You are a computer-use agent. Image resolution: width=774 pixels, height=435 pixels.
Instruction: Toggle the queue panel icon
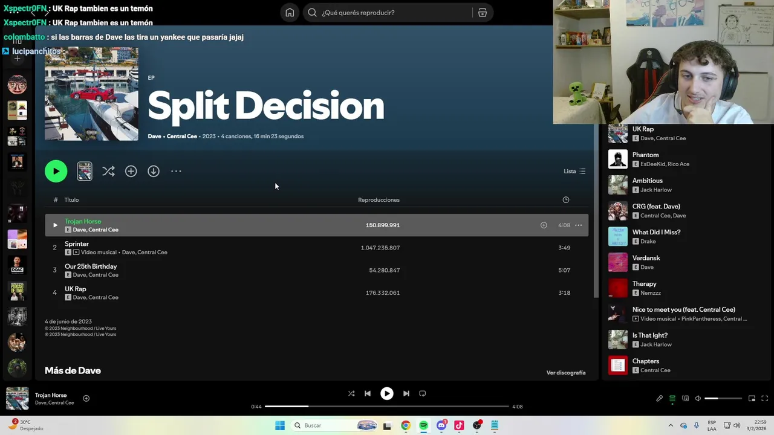(x=672, y=399)
